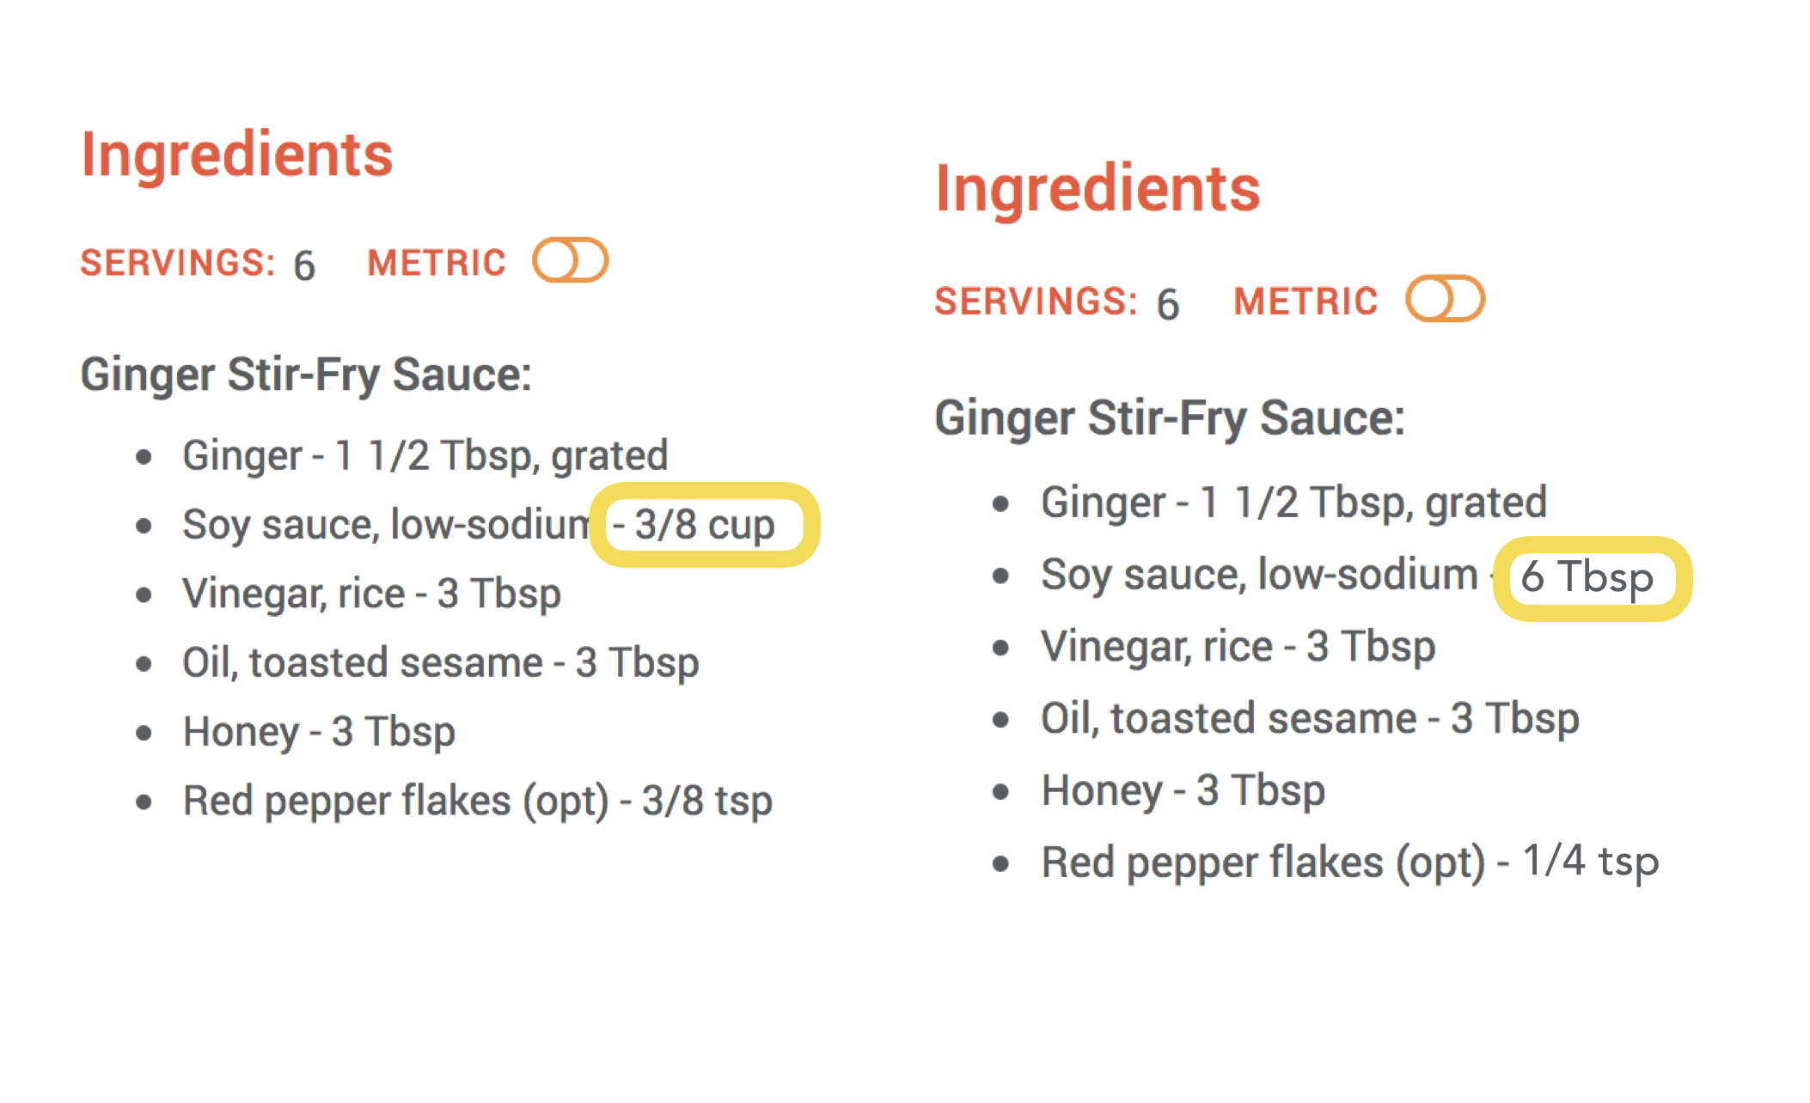
Task: Click Oil, toasted sesame in left list
Action: 441,663
